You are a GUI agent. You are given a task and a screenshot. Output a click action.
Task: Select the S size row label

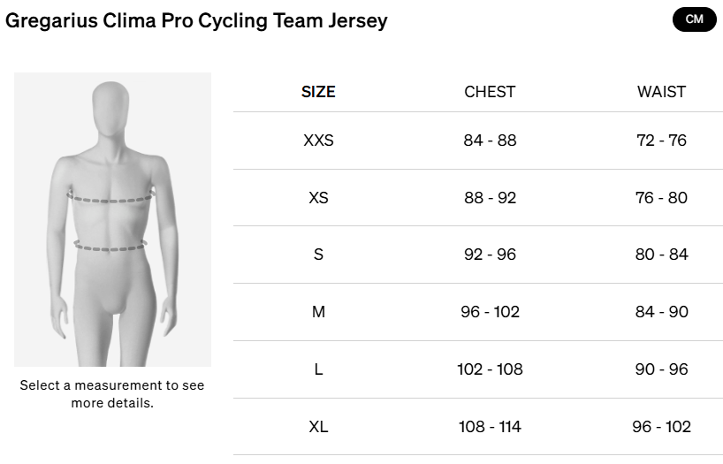[x=318, y=255]
